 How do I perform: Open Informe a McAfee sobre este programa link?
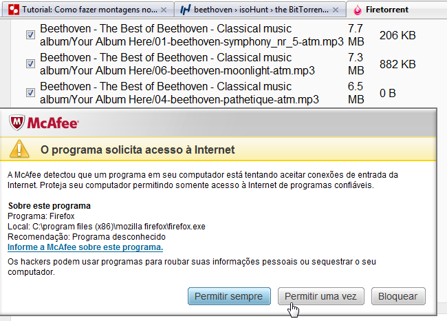[85, 247]
